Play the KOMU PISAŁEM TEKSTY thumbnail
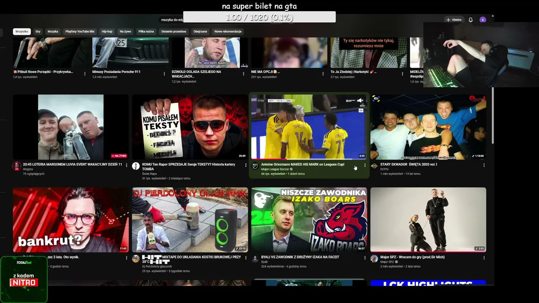The image size is (539, 303). [x=190, y=127]
